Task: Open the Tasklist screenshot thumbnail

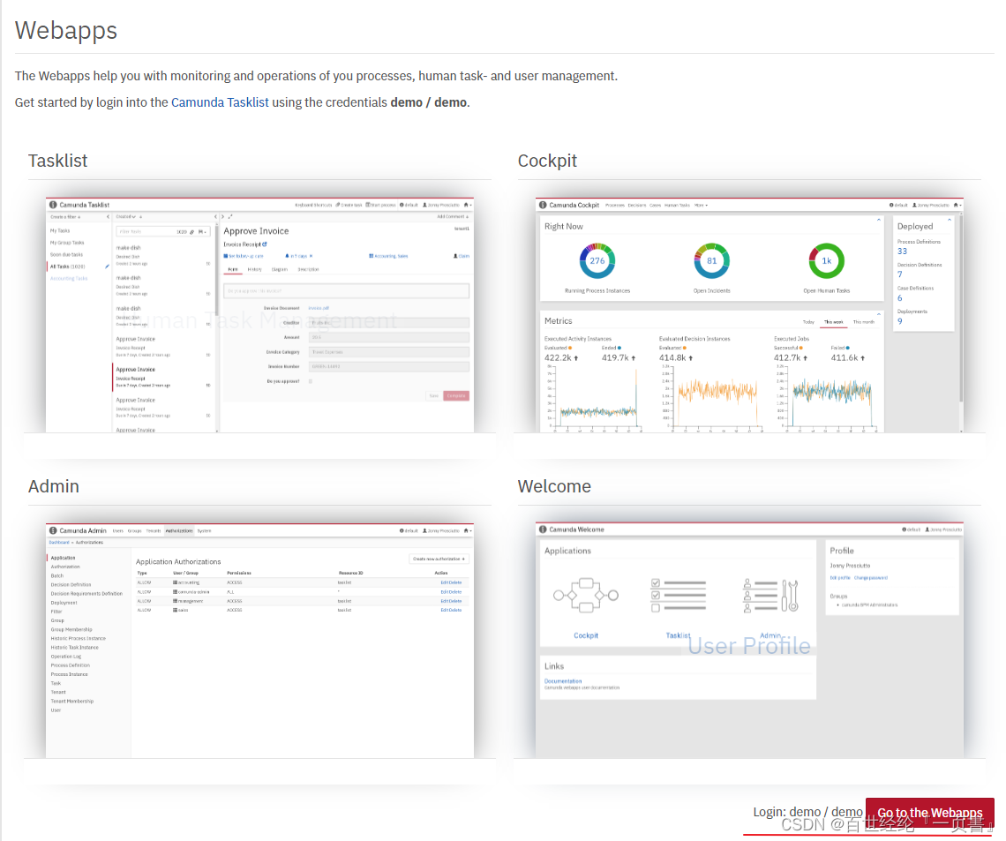Action: point(259,315)
